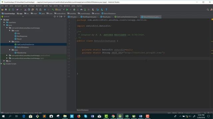The image size is (213, 119).
Task: Open Firefox from taskbar
Action: coord(79,116)
